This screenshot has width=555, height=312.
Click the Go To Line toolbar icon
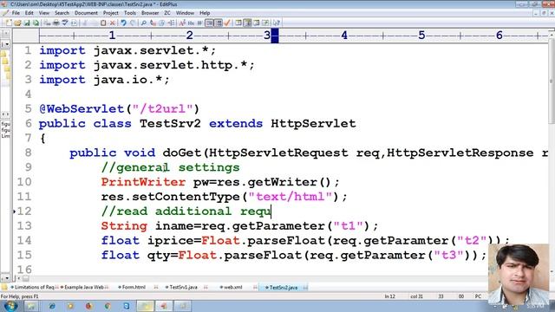tap(172, 23)
